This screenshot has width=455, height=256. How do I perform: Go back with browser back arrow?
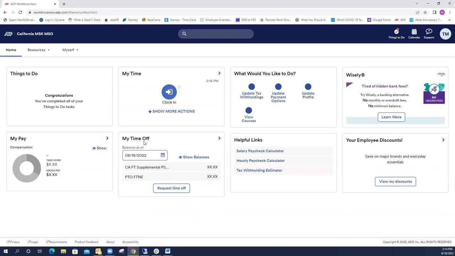click(x=5, y=12)
